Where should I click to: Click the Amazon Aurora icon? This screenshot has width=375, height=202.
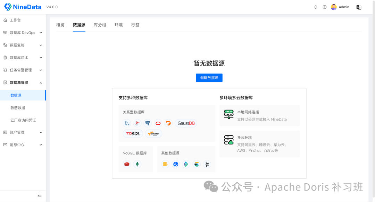154,133
